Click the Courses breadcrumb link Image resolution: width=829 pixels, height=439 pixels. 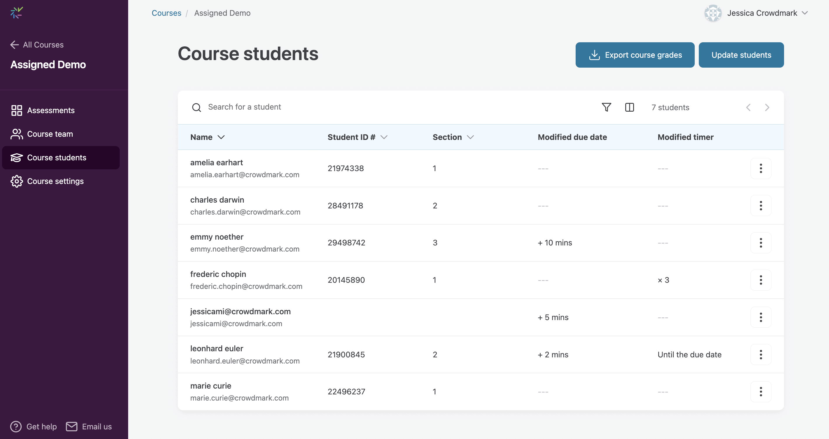coord(166,13)
